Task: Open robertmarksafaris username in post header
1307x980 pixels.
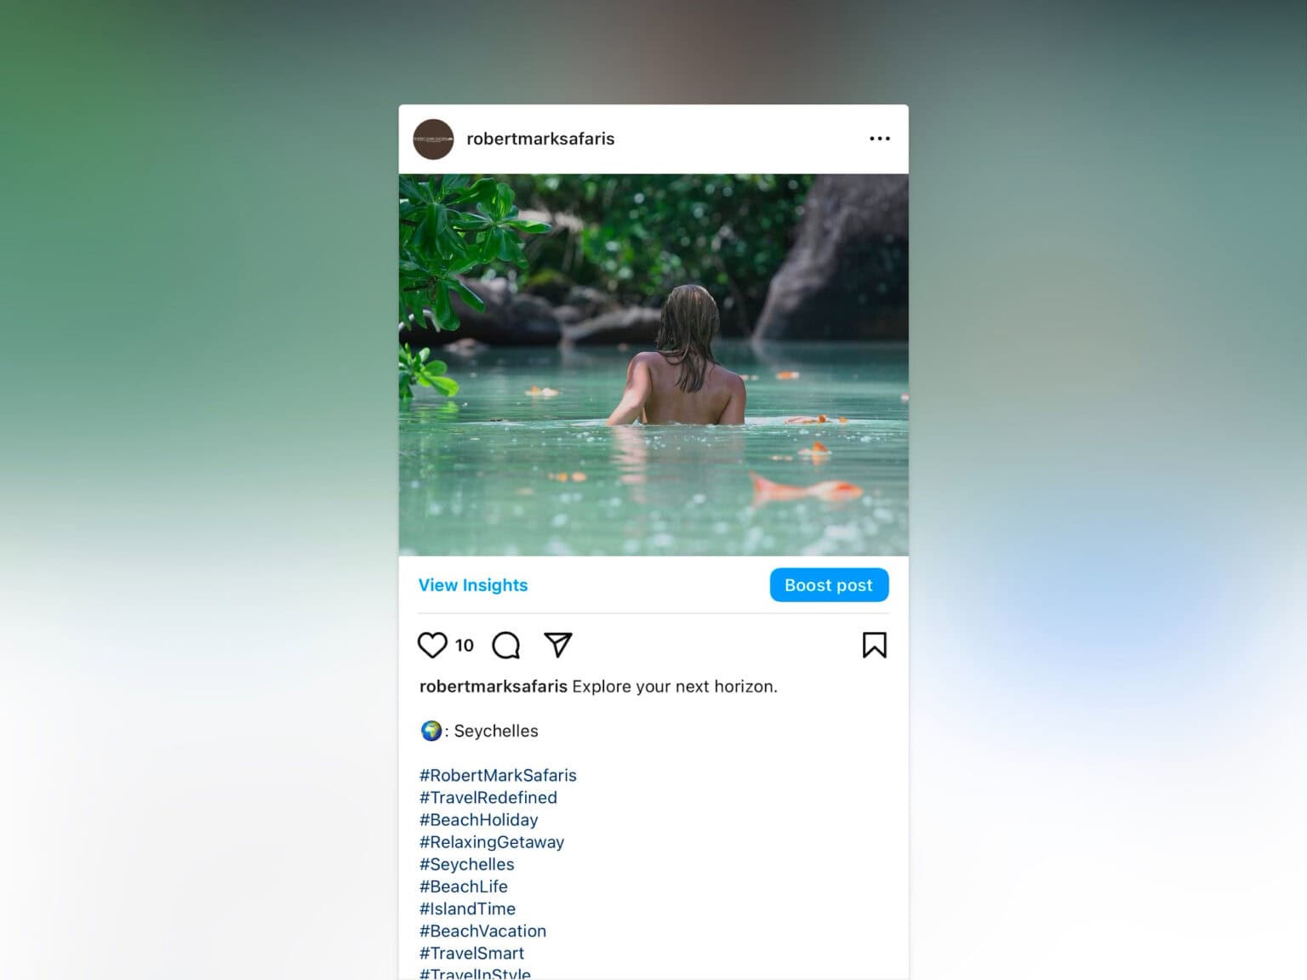Action: pyautogui.click(x=540, y=139)
